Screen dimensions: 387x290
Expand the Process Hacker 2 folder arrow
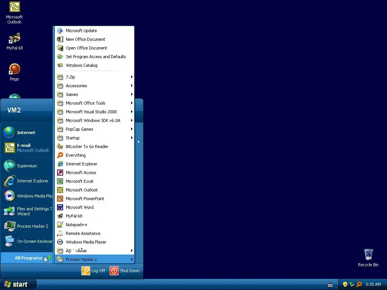pos(132,259)
